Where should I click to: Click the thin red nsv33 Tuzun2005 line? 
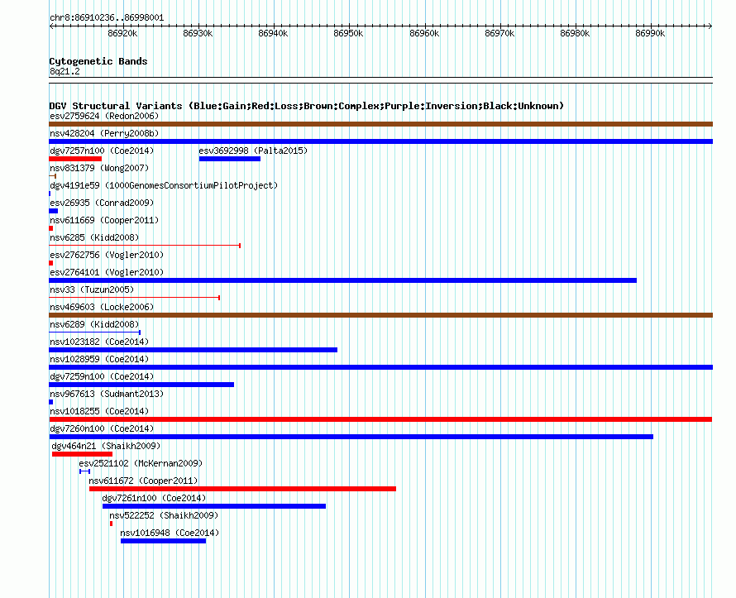134,298
